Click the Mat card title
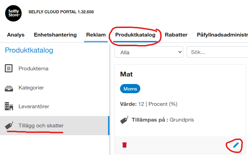 (x=127, y=74)
